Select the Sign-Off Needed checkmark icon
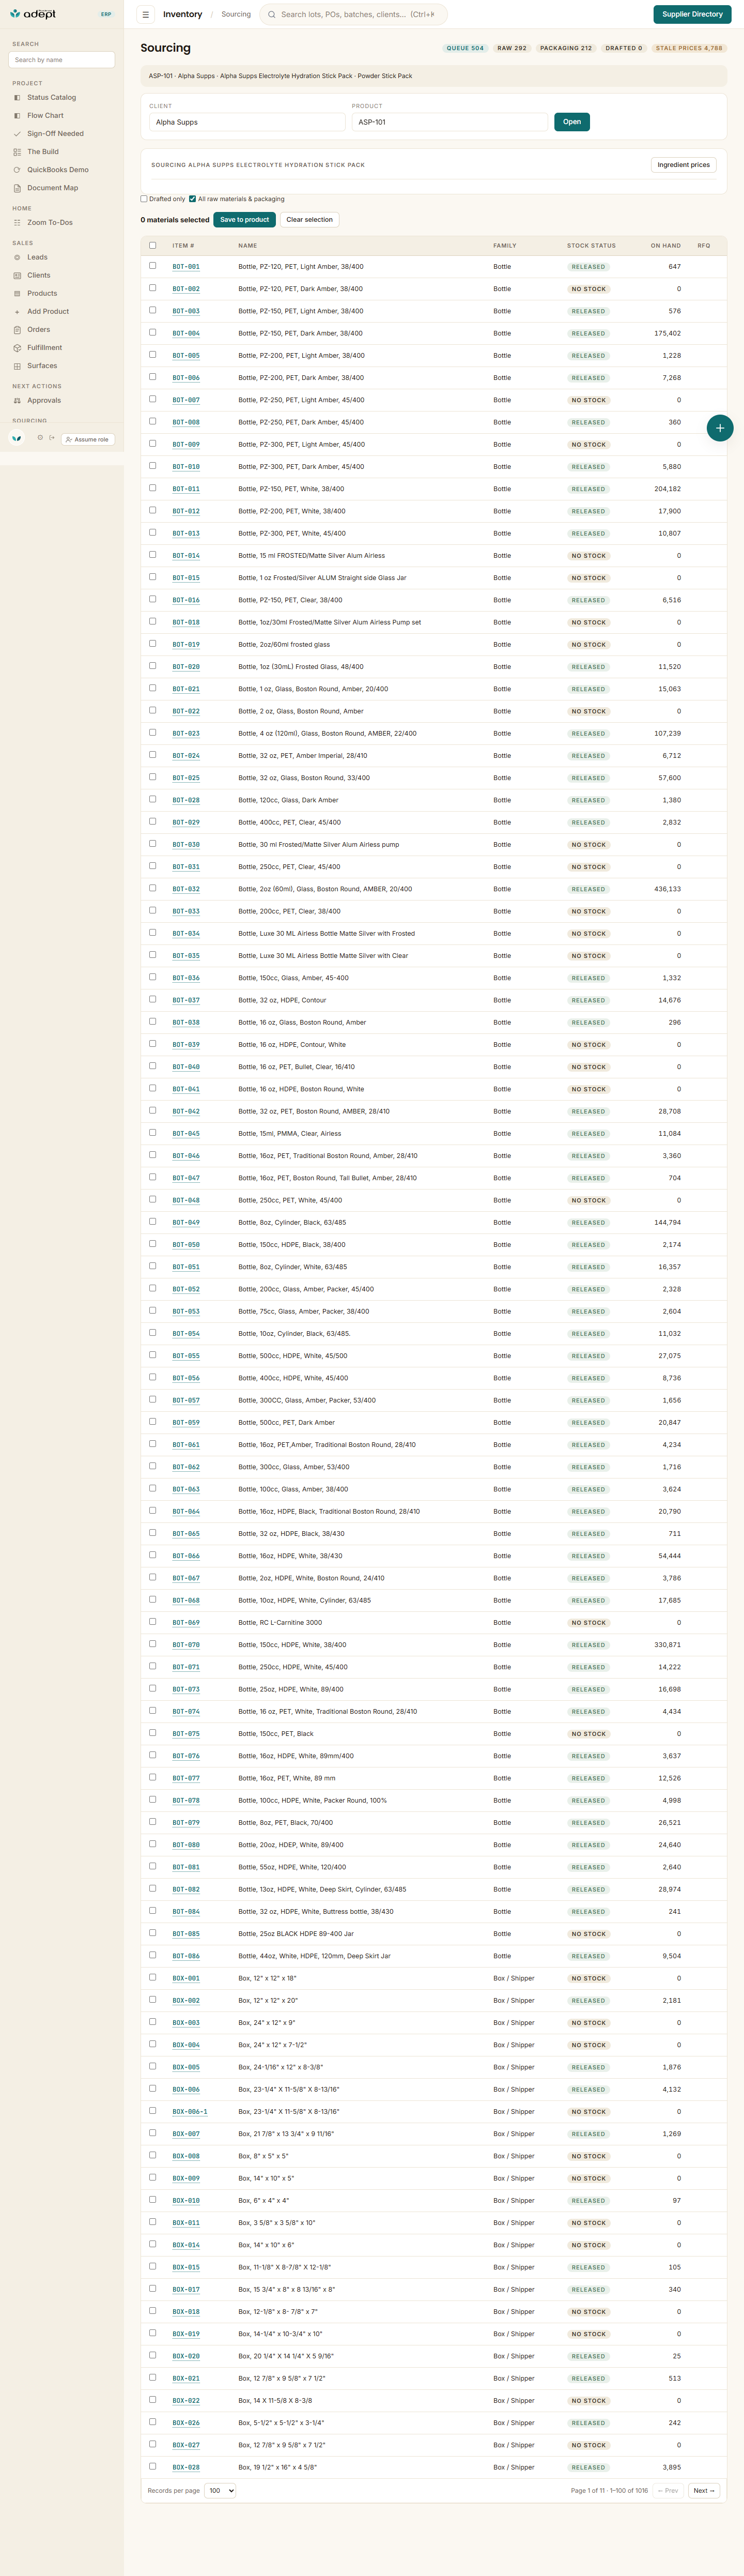The image size is (744, 2576). point(17,134)
